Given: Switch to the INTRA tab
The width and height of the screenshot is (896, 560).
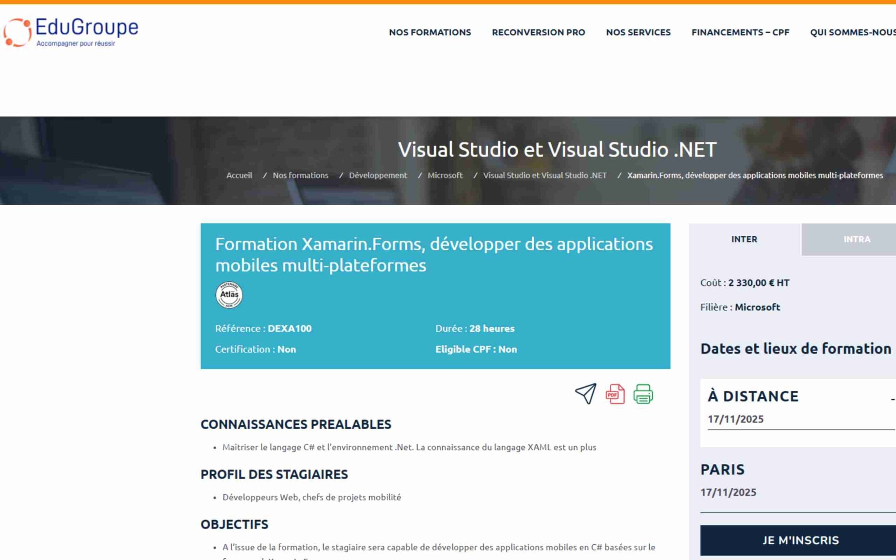Looking at the screenshot, I should click(x=849, y=239).
